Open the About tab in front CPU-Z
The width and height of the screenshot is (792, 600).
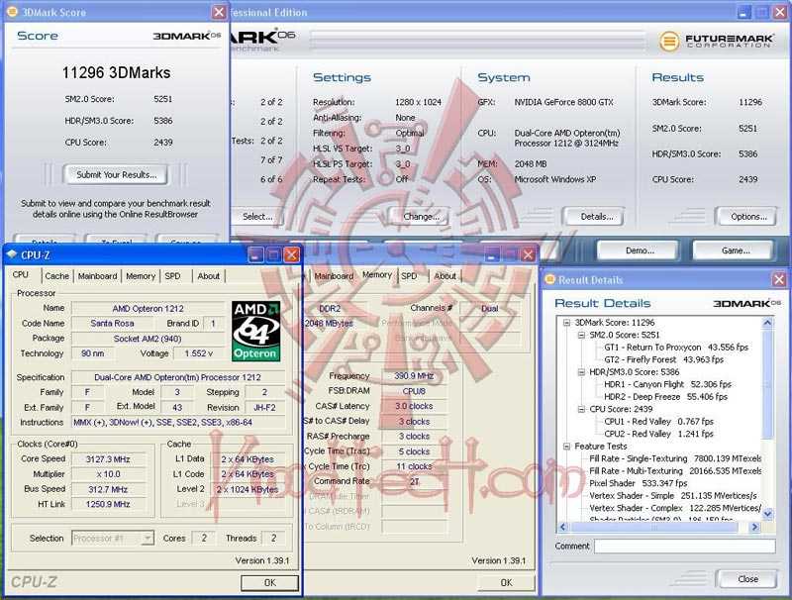[209, 276]
